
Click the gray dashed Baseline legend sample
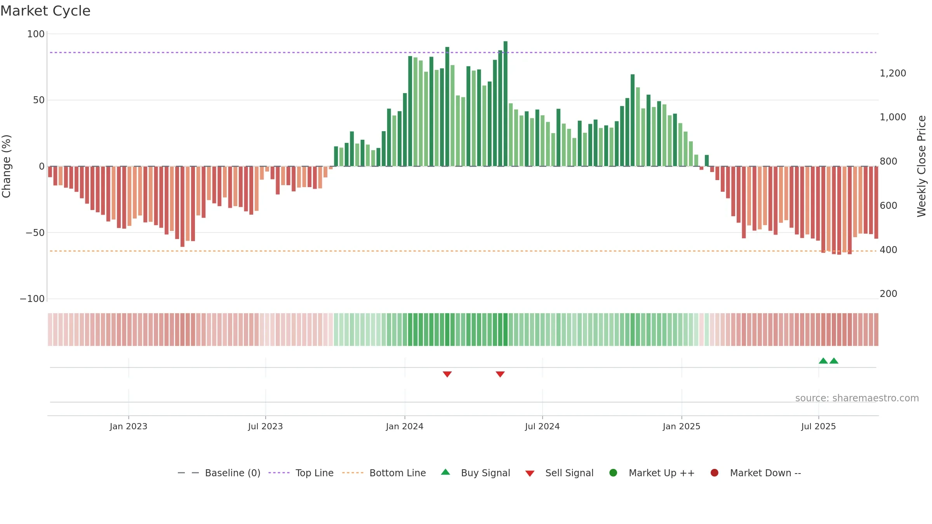(188, 473)
